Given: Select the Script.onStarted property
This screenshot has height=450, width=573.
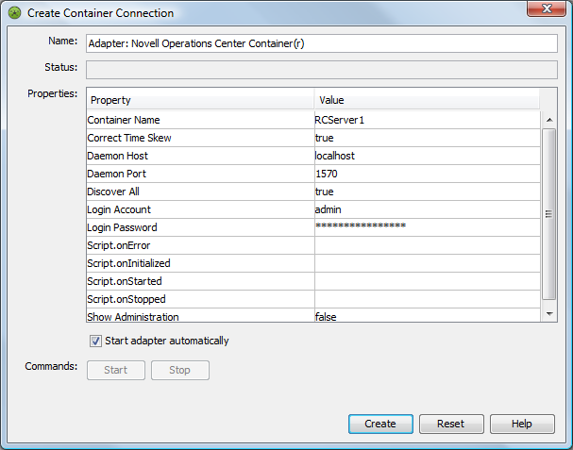Looking at the screenshot, I should (200, 281).
